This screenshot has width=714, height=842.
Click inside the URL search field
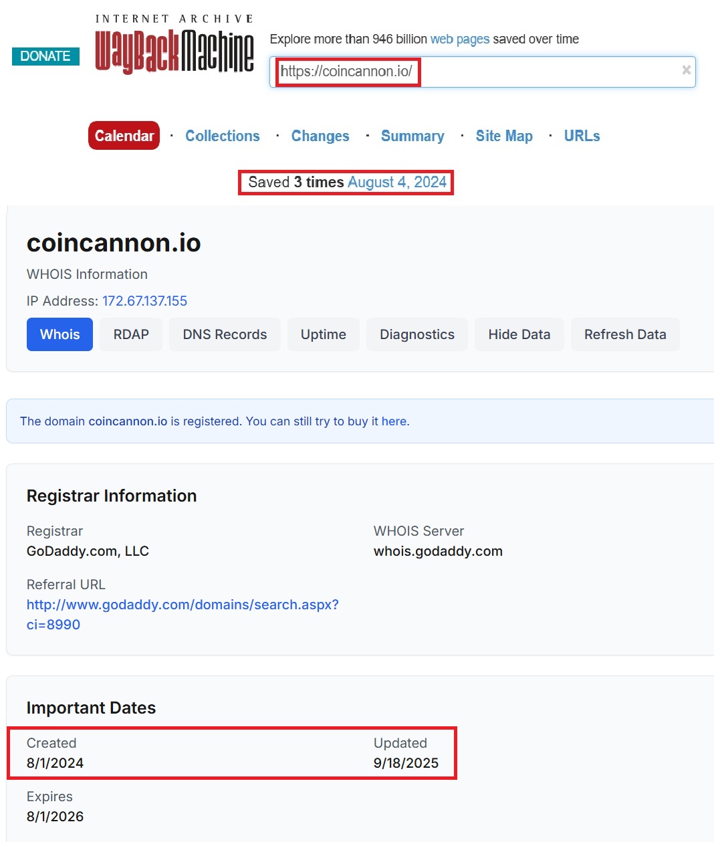pyautogui.click(x=481, y=72)
